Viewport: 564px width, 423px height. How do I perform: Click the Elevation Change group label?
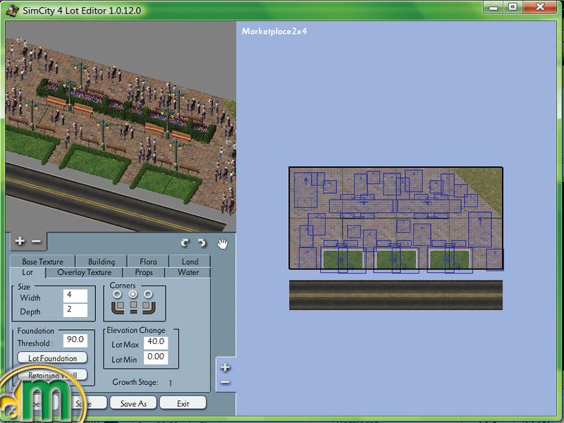click(x=136, y=330)
